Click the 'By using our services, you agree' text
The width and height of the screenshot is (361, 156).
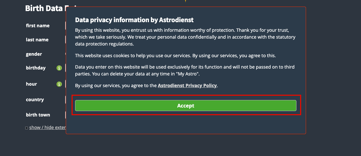click(x=116, y=86)
